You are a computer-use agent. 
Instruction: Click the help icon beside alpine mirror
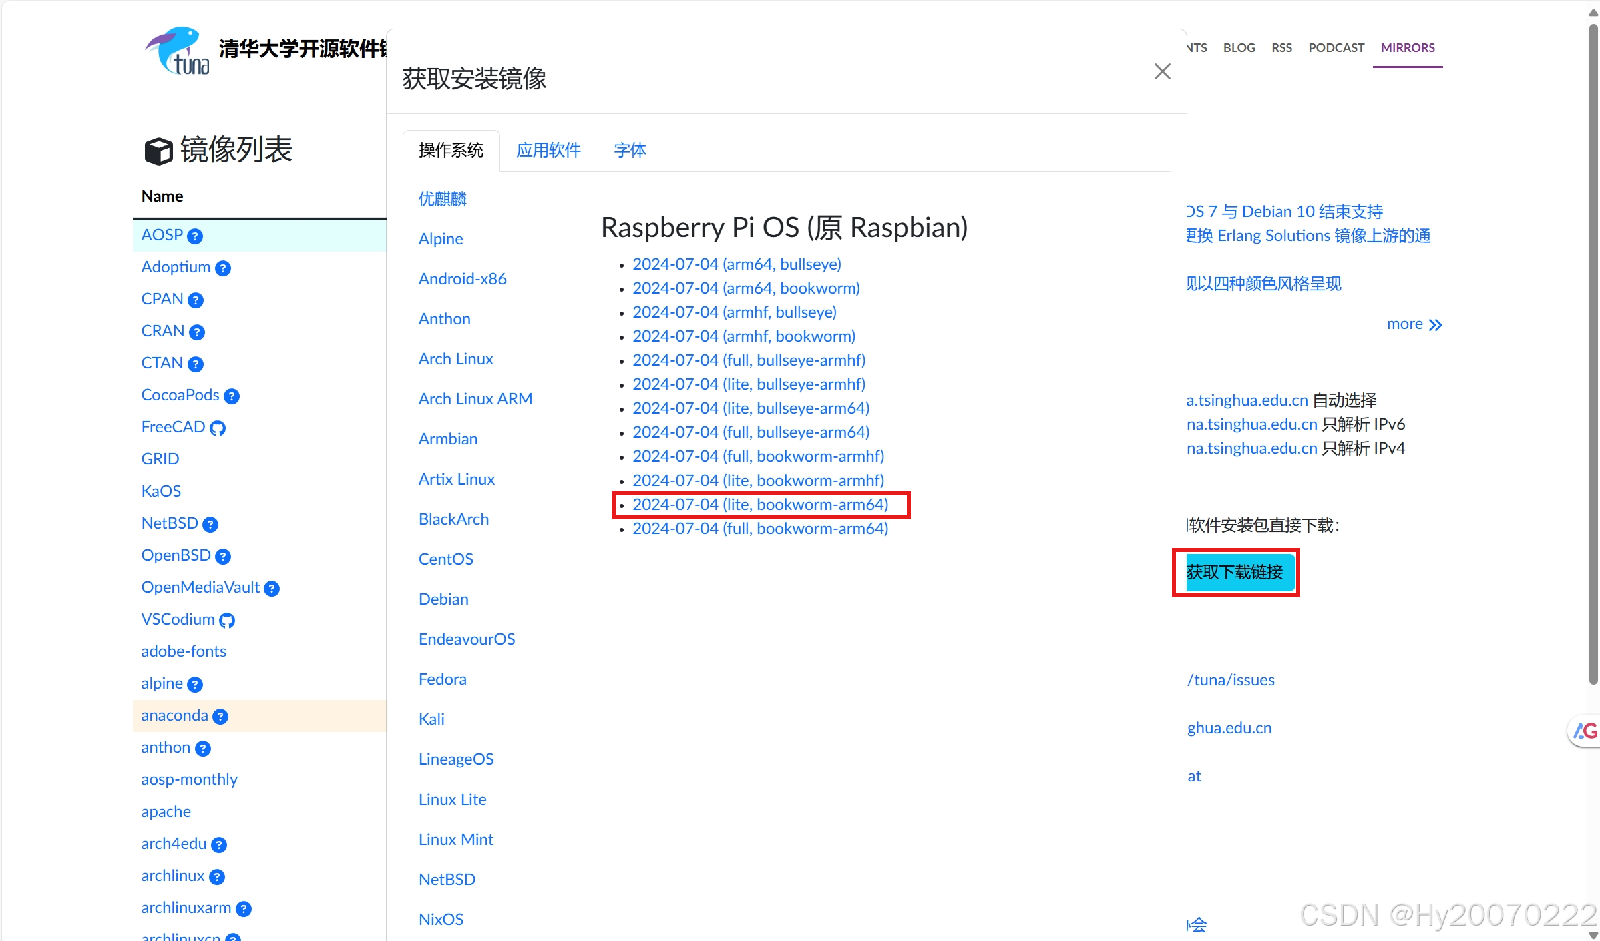[195, 685]
